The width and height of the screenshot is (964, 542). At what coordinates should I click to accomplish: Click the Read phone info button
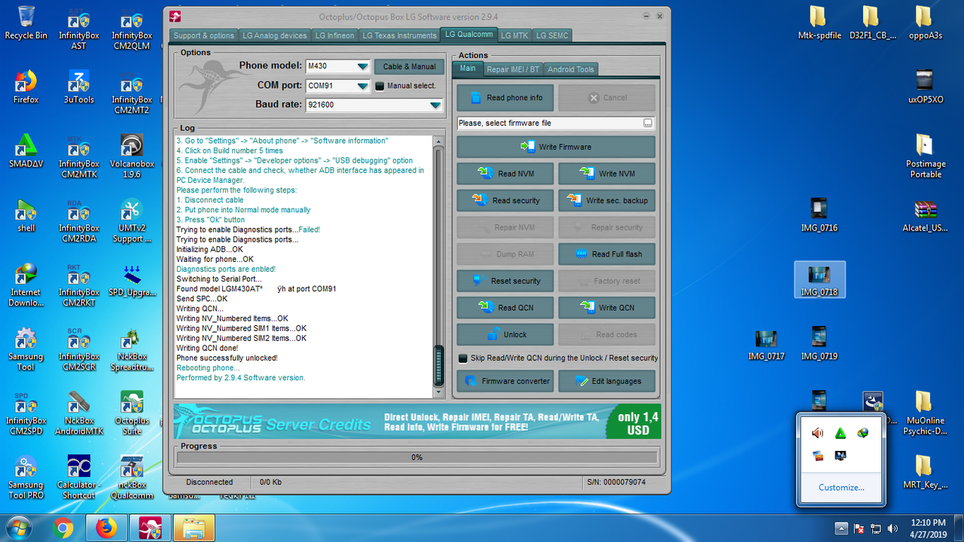coord(505,98)
